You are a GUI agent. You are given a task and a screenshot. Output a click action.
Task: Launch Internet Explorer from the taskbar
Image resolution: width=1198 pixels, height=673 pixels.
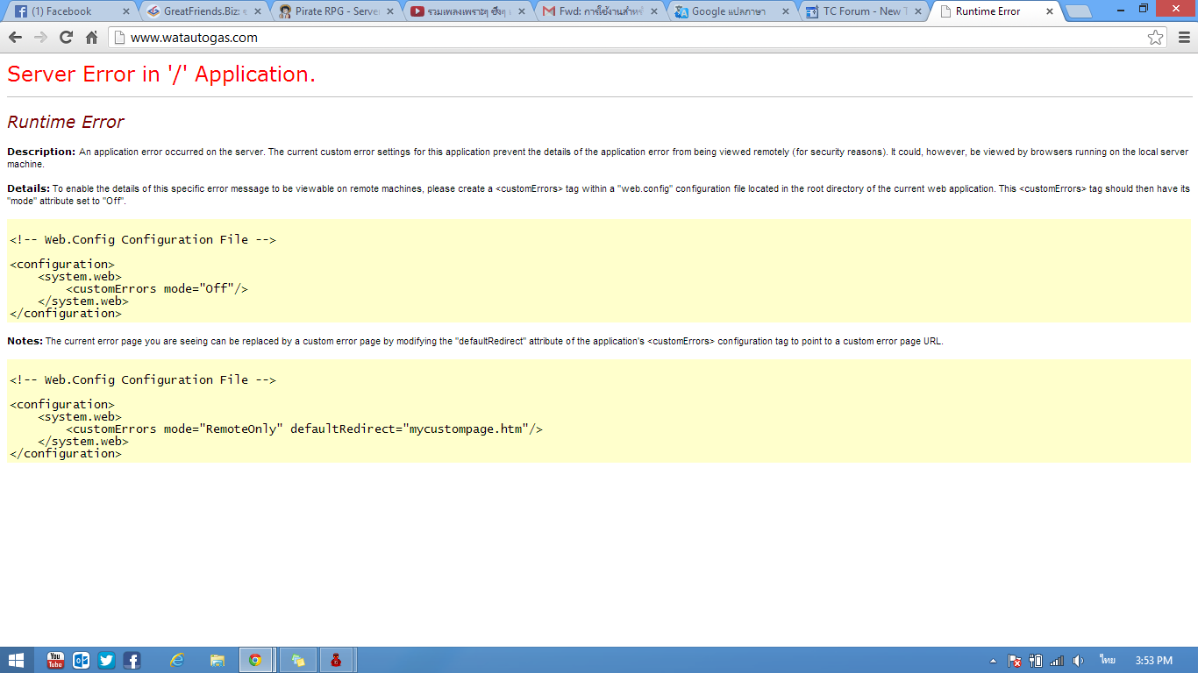[x=177, y=660]
